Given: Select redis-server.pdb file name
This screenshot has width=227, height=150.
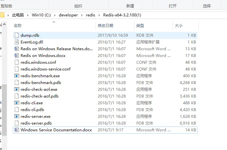Looking at the screenshot, I should [36, 123].
